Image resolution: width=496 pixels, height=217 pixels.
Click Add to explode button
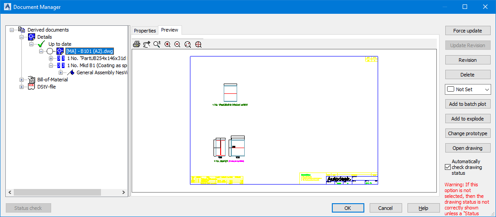coord(468,119)
